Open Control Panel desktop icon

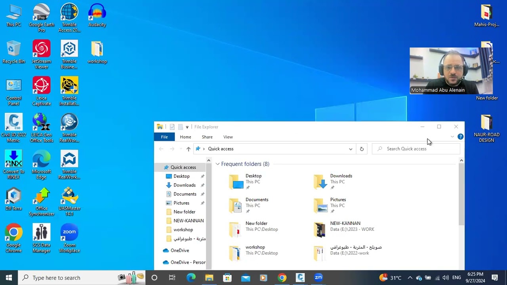click(13, 91)
